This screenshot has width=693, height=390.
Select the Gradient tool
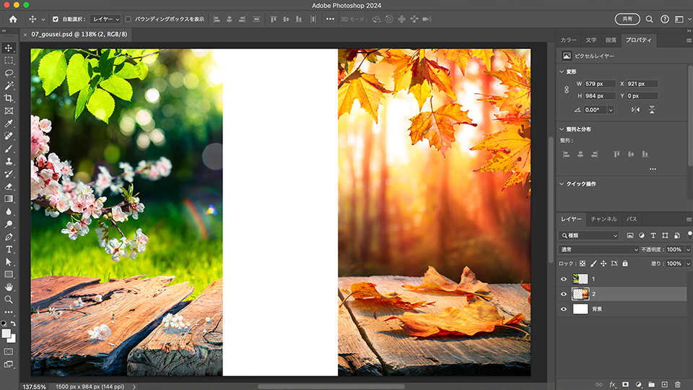coord(9,199)
